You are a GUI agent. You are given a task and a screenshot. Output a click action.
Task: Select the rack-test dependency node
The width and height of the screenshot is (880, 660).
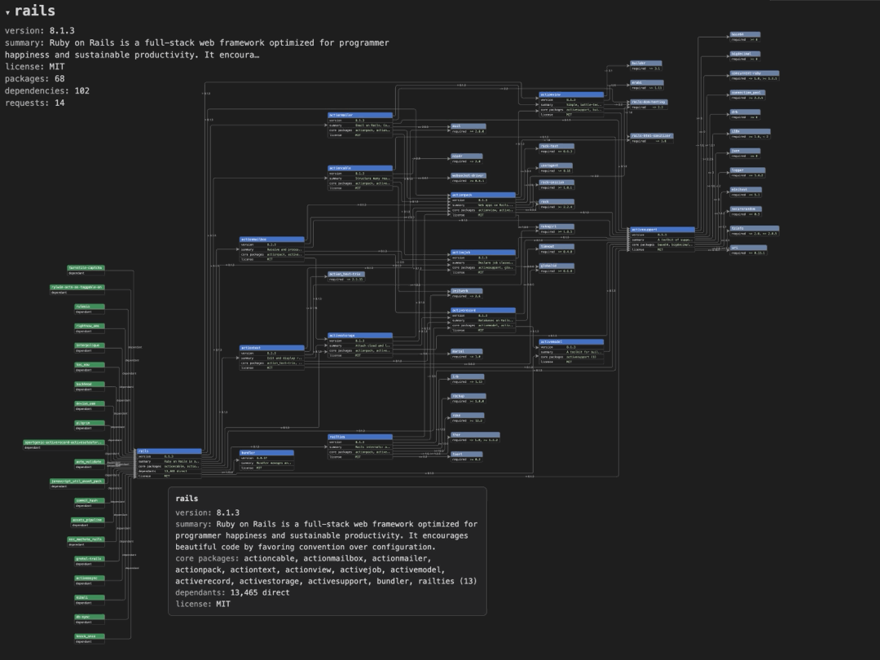[557, 148]
